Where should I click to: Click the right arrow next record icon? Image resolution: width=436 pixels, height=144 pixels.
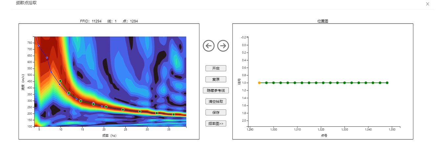point(223,46)
